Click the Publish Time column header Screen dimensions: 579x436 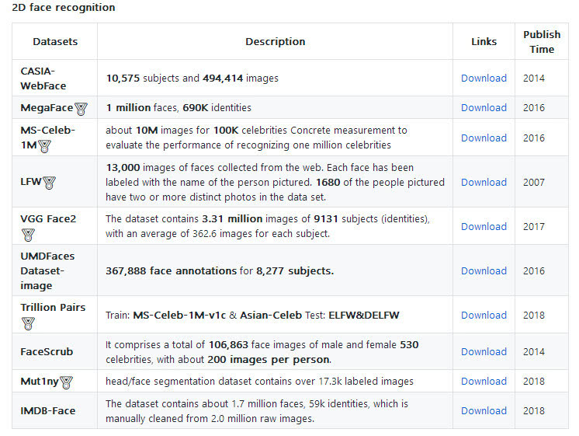pos(542,42)
